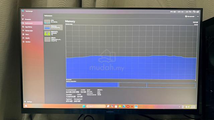This screenshot has width=214, height=120.
Task: Click the white app icon next to Copilot
Action: [116, 106]
